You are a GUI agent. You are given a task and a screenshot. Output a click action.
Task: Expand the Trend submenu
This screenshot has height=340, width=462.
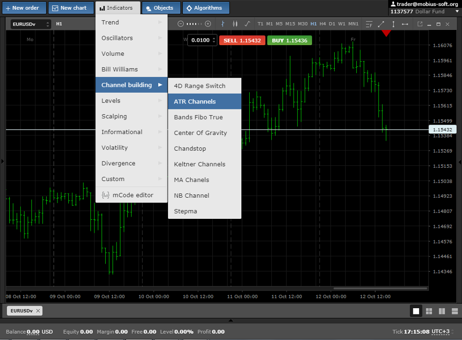coord(131,23)
